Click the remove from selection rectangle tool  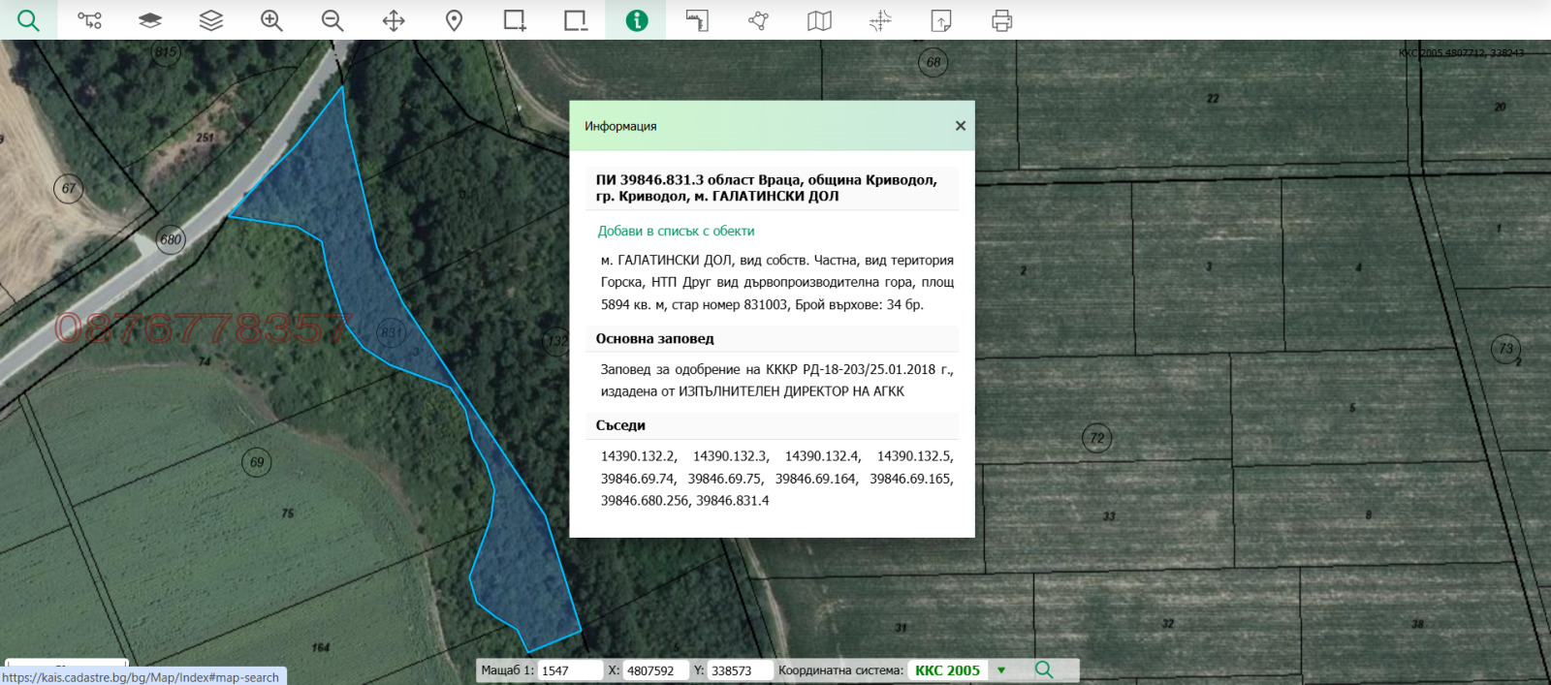point(576,20)
